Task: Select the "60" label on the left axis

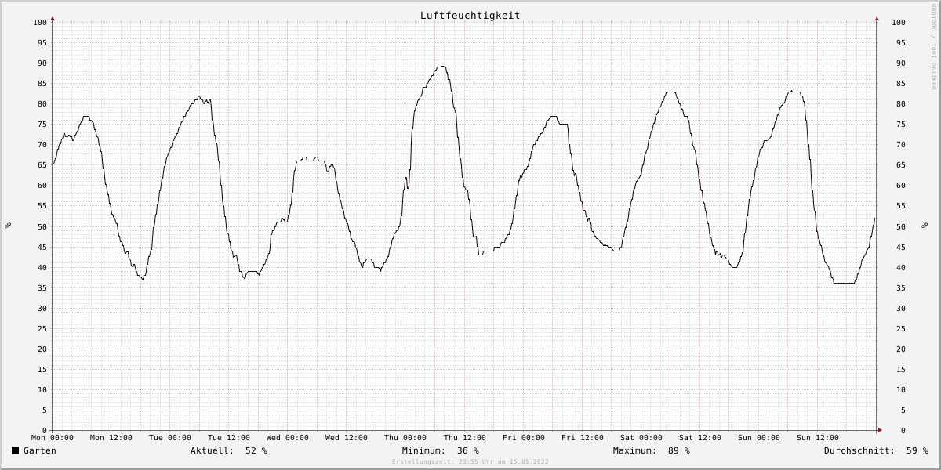Action: 42,186
